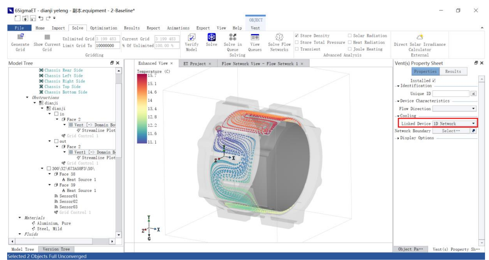This screenshot has width=489, height=260.
Task: Click the Network Boundary Select button
Action: [x=451, y=131]
